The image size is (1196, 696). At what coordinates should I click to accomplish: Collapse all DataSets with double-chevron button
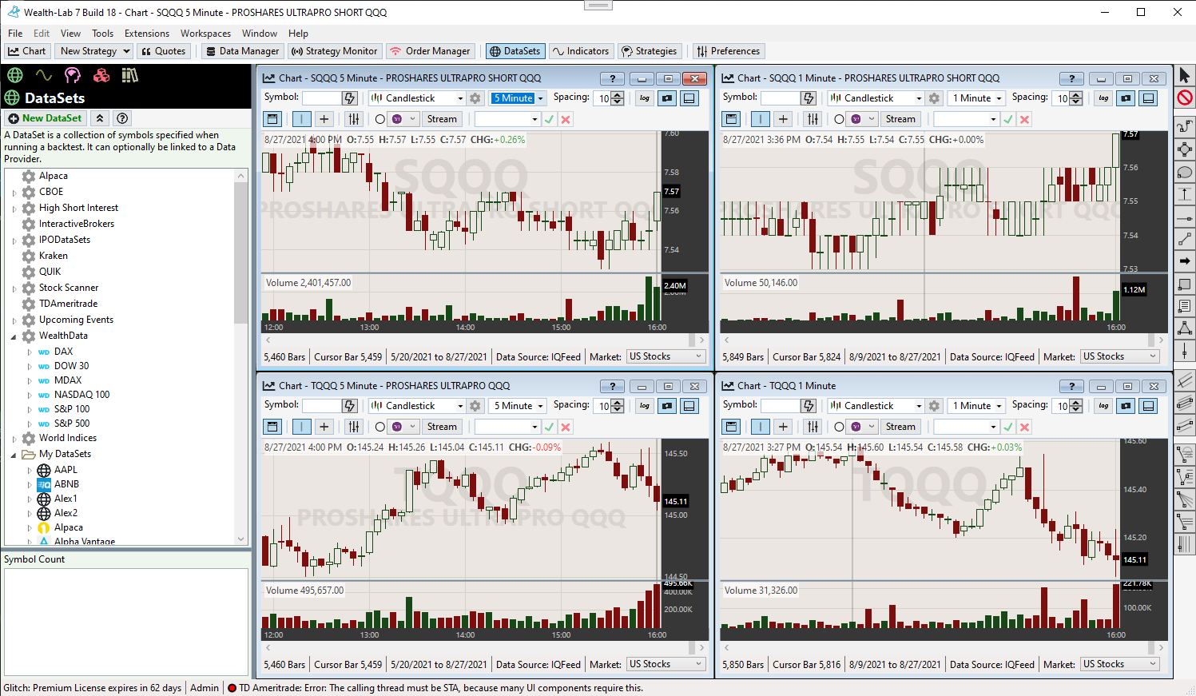(100, 118)
